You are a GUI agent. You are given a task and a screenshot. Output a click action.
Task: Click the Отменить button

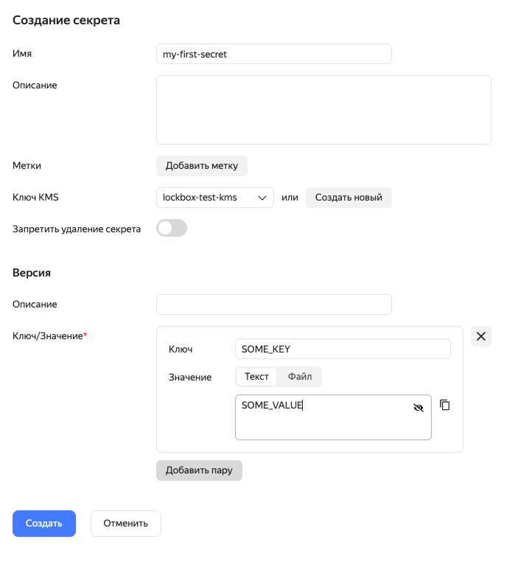point(125,524)
